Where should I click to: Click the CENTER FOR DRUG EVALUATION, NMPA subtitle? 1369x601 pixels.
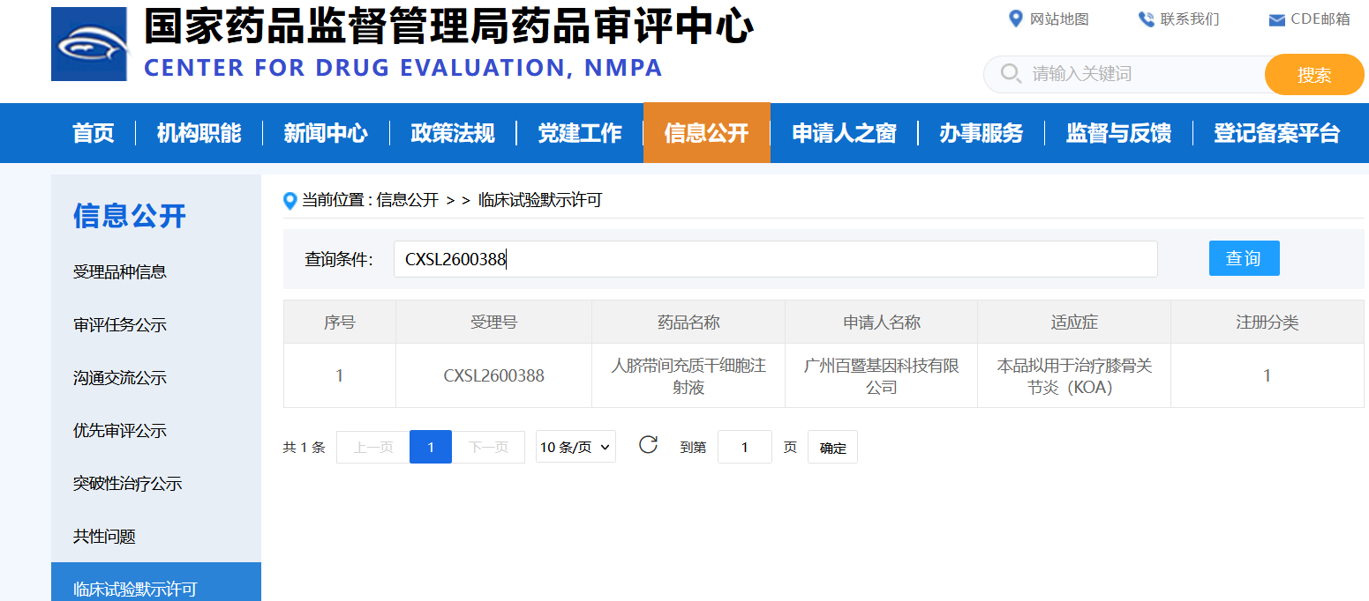[x=403, y=68]
